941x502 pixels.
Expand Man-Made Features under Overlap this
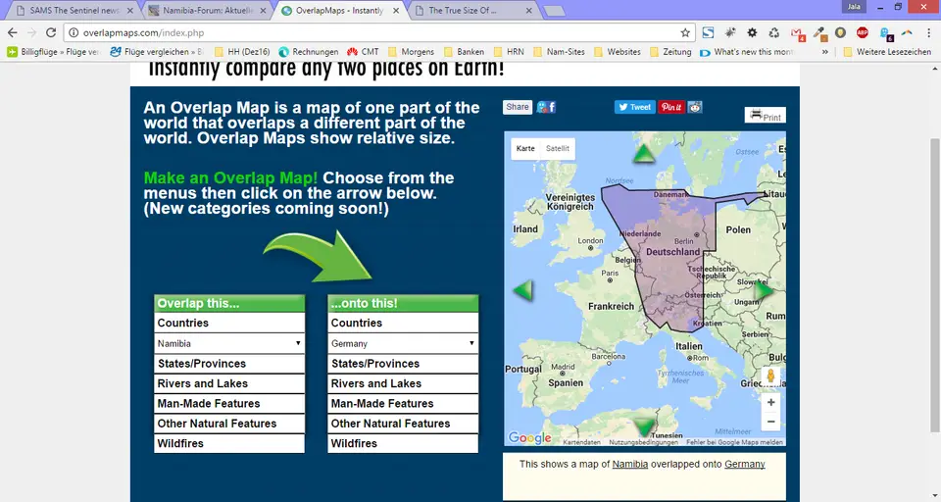229,404
